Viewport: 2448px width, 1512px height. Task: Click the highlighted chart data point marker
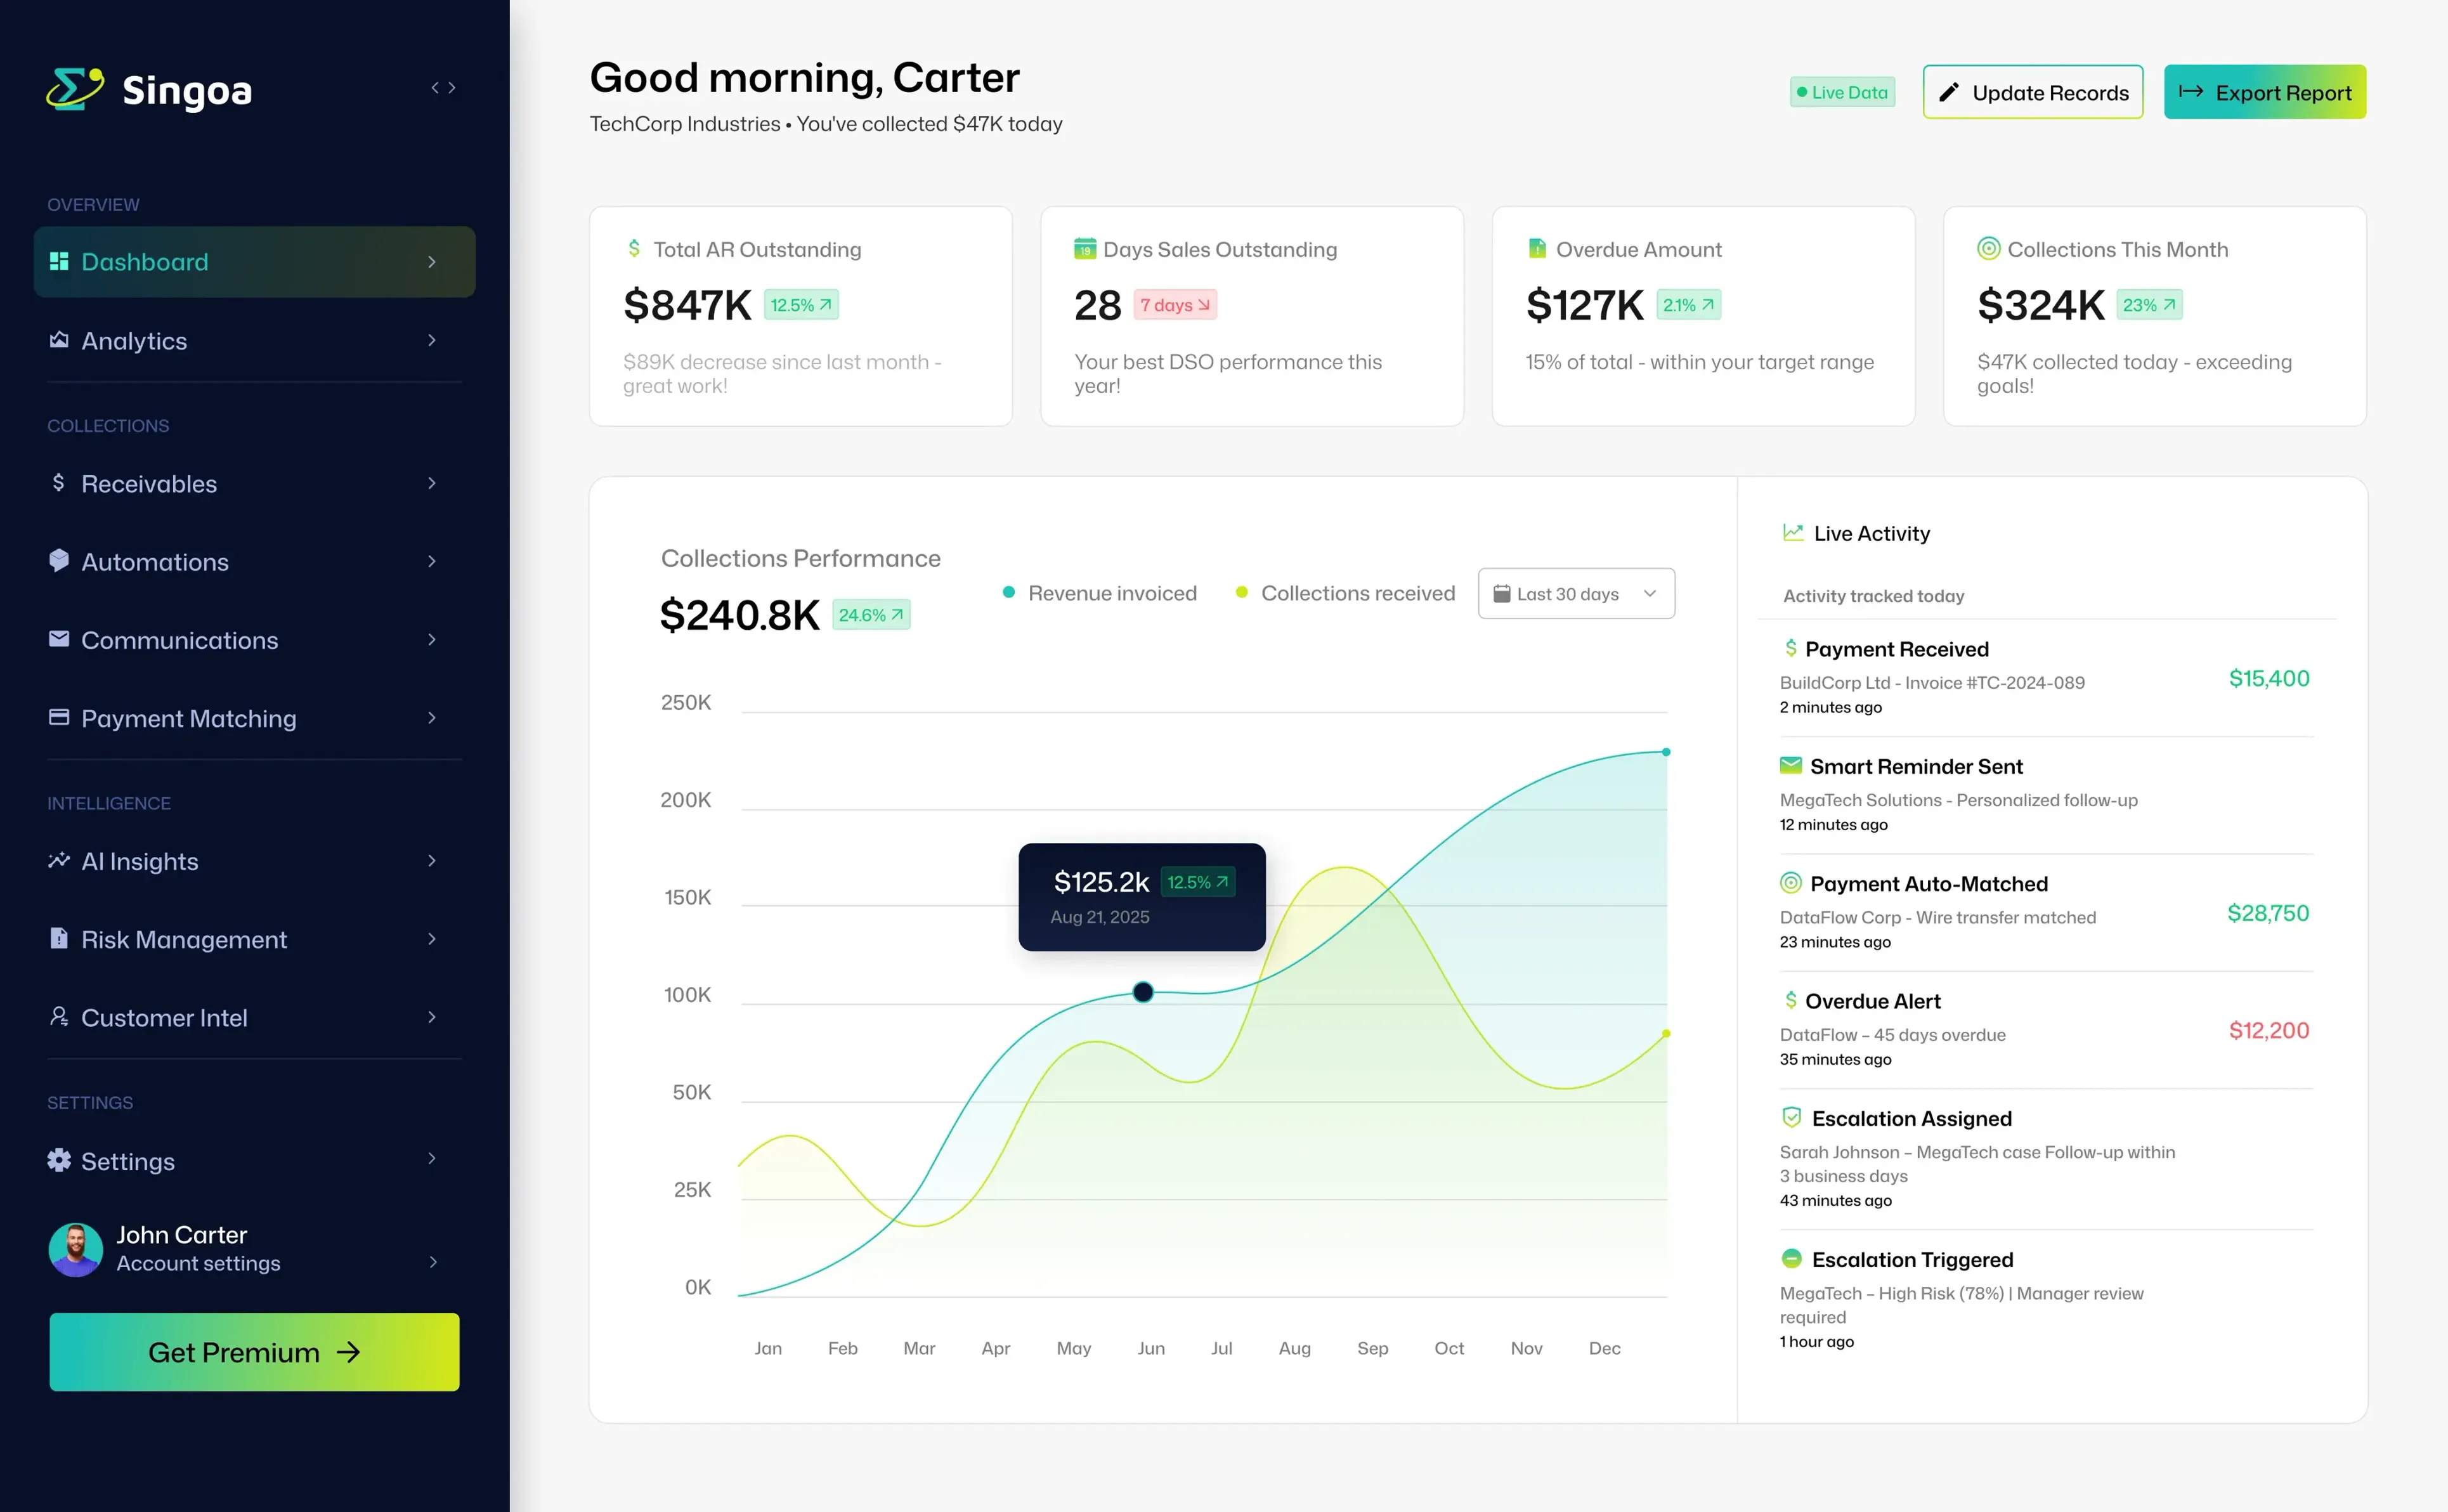click(1143, 992)
